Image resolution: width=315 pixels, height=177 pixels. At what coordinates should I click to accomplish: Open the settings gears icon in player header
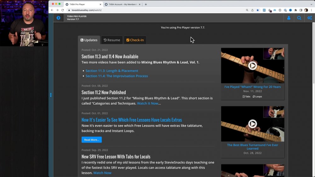pos(310,18)
